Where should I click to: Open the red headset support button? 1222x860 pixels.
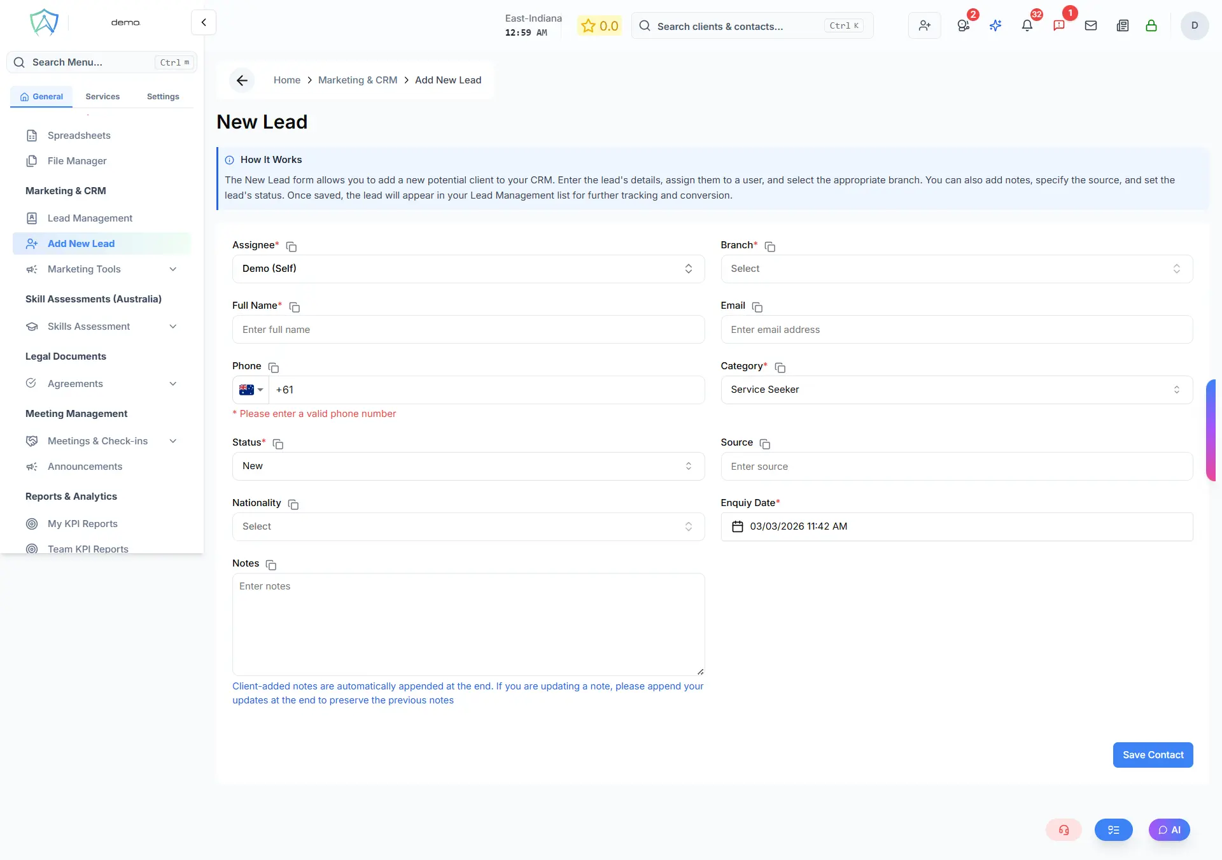click(1064, 829)
